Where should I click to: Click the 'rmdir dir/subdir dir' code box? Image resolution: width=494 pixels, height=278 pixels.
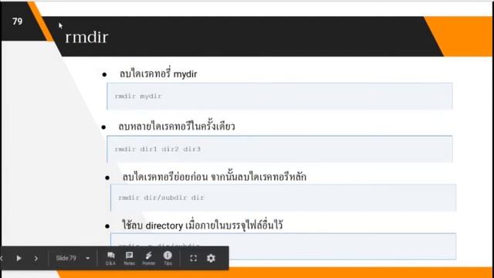tap(283, 198)
